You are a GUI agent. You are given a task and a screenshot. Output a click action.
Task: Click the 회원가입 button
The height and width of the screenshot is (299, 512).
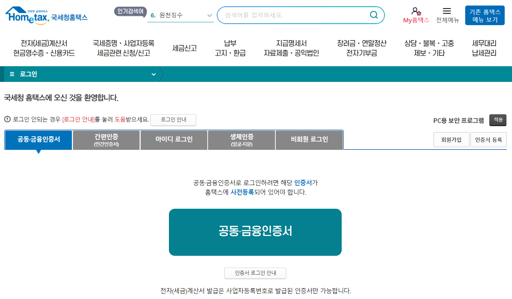[x=451, y=140]
